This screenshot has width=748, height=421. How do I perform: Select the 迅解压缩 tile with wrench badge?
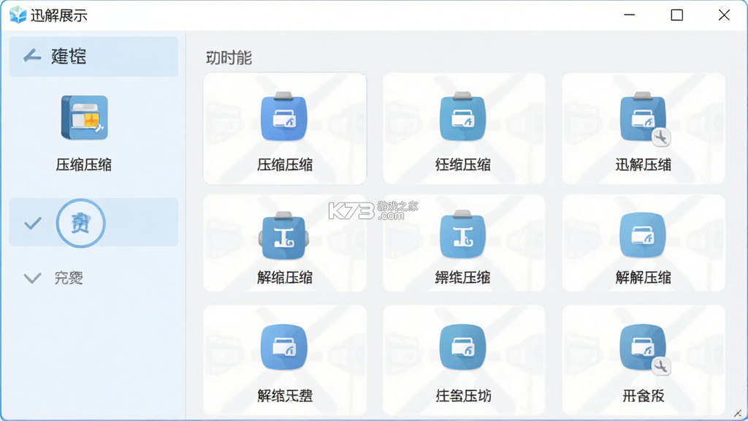[644, 118]
